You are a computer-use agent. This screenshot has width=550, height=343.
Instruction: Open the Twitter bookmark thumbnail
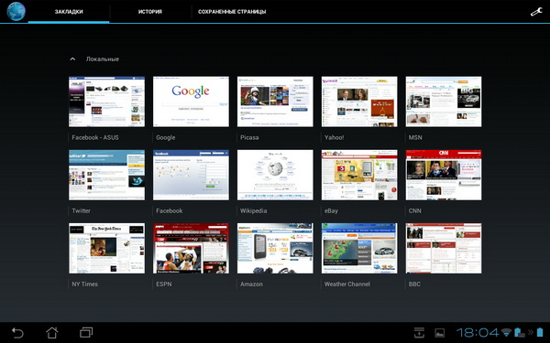click(x=106, y=175)
